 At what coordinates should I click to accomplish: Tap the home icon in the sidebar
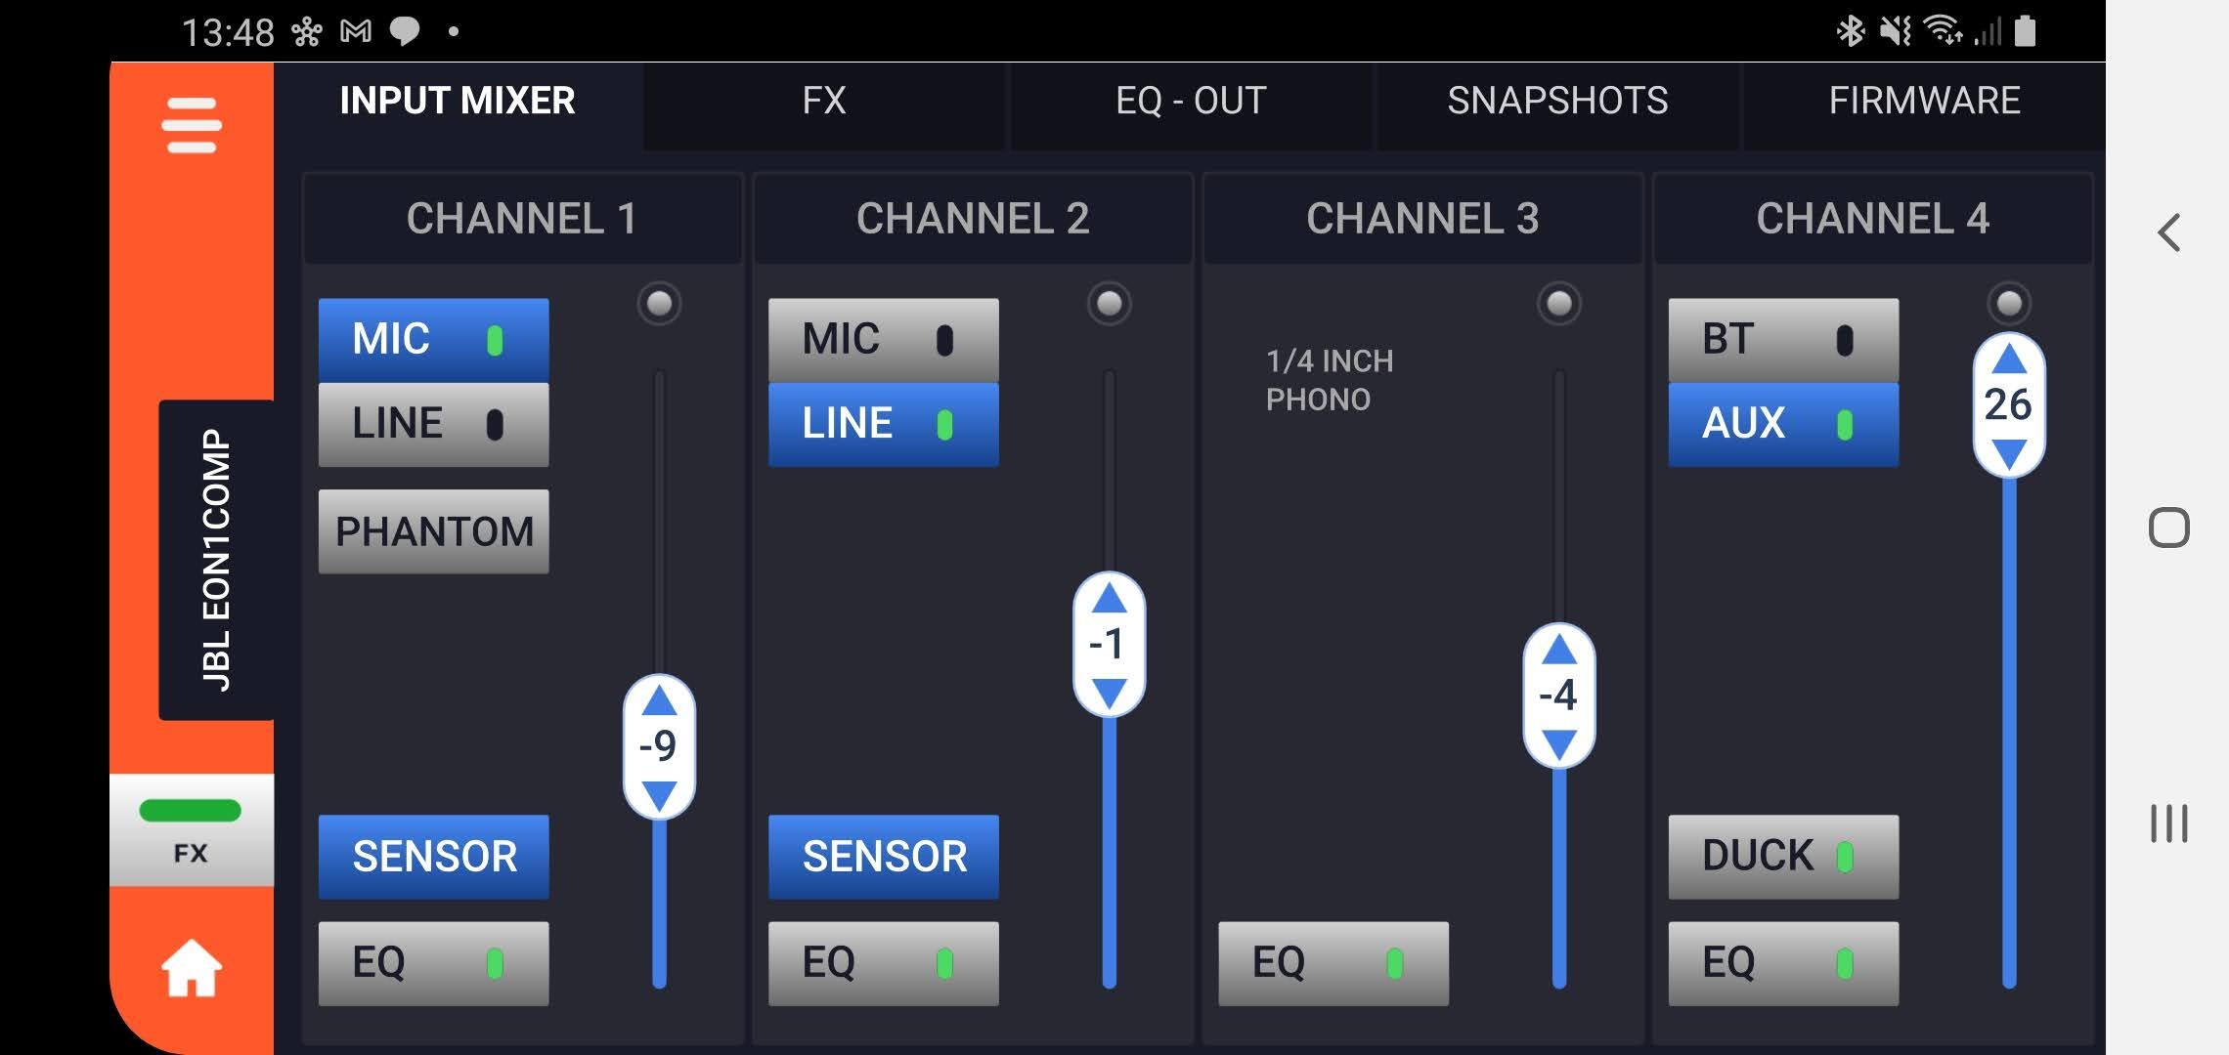[192, 968]
